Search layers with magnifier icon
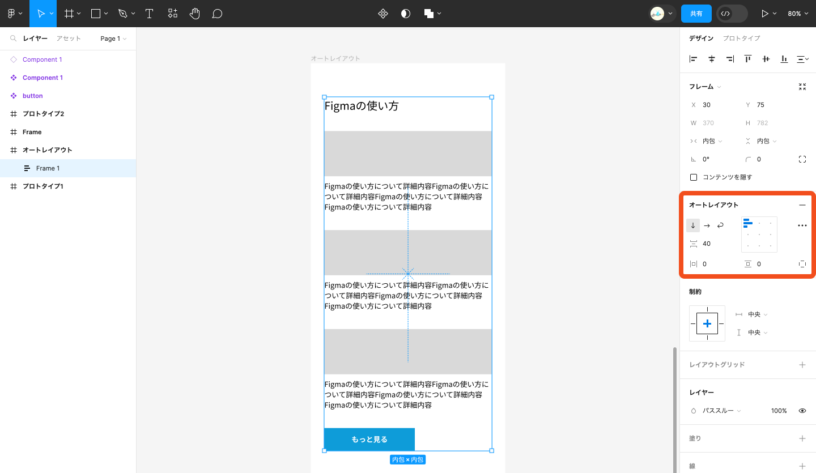The height and width of the screenshot is (473, 816). coord(13,39)
